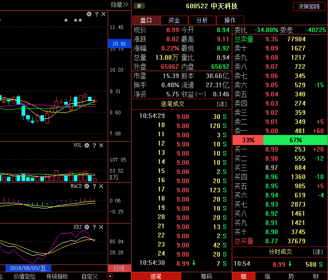The width and height of the screenshot is (328, 280).
Task: Select the 筹码 bottom tab
Action: [207, 276]
